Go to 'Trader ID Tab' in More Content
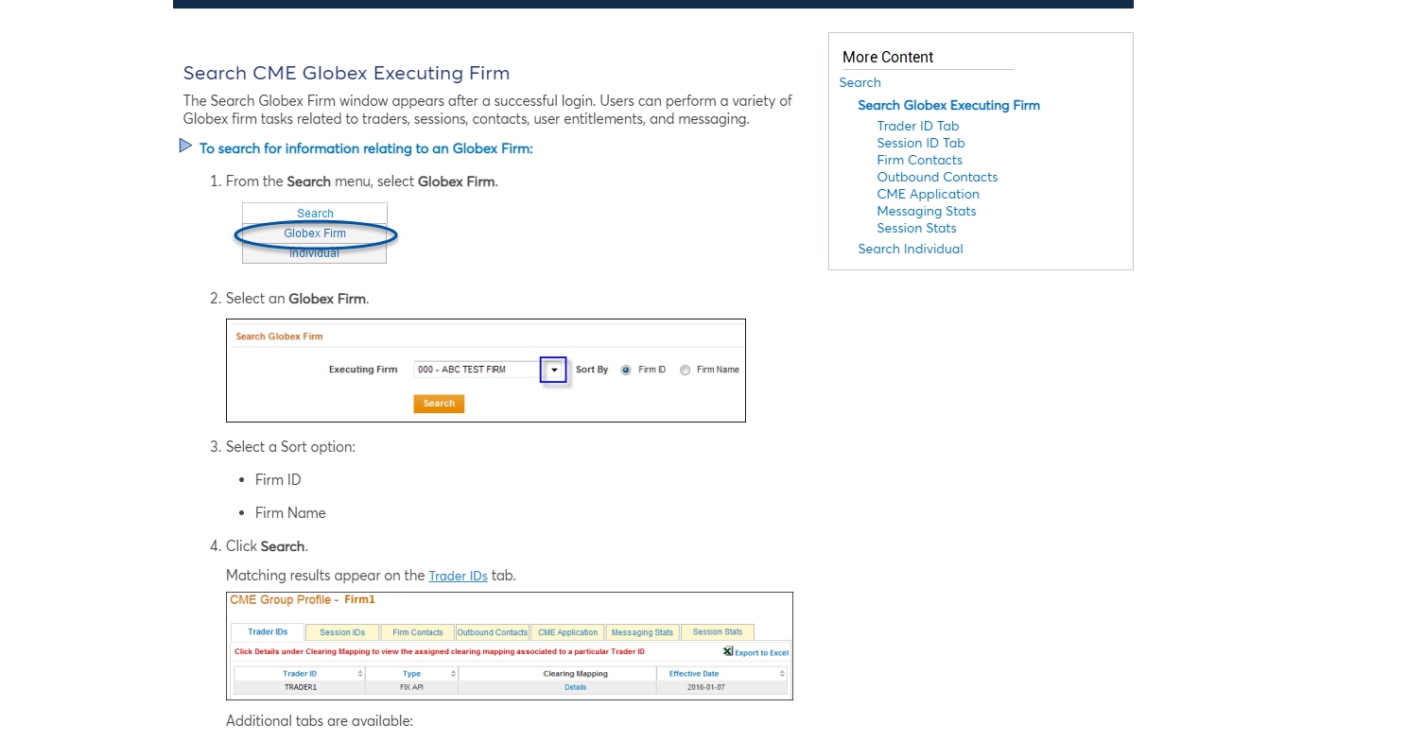Image resolution: width=1424 pixels, height=742 pixels. click(x=917, y=126)
